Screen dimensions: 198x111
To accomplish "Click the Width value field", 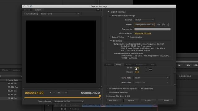I will tap(137, 68).
